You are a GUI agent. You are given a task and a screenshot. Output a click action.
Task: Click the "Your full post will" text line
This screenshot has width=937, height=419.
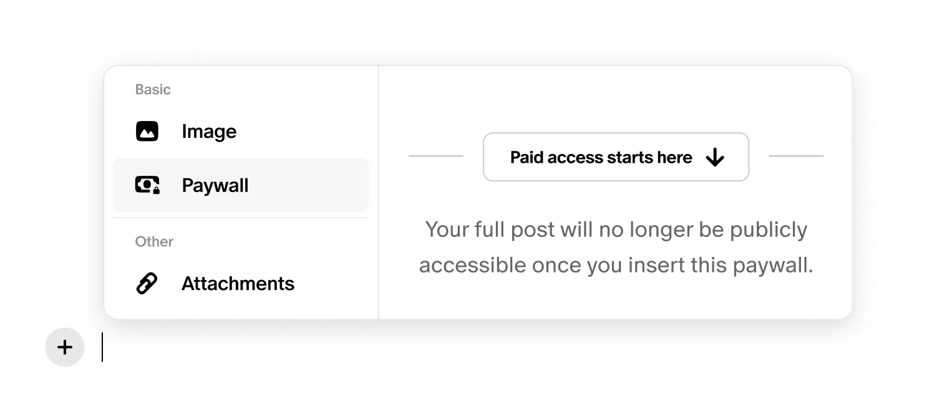[616, 229]
